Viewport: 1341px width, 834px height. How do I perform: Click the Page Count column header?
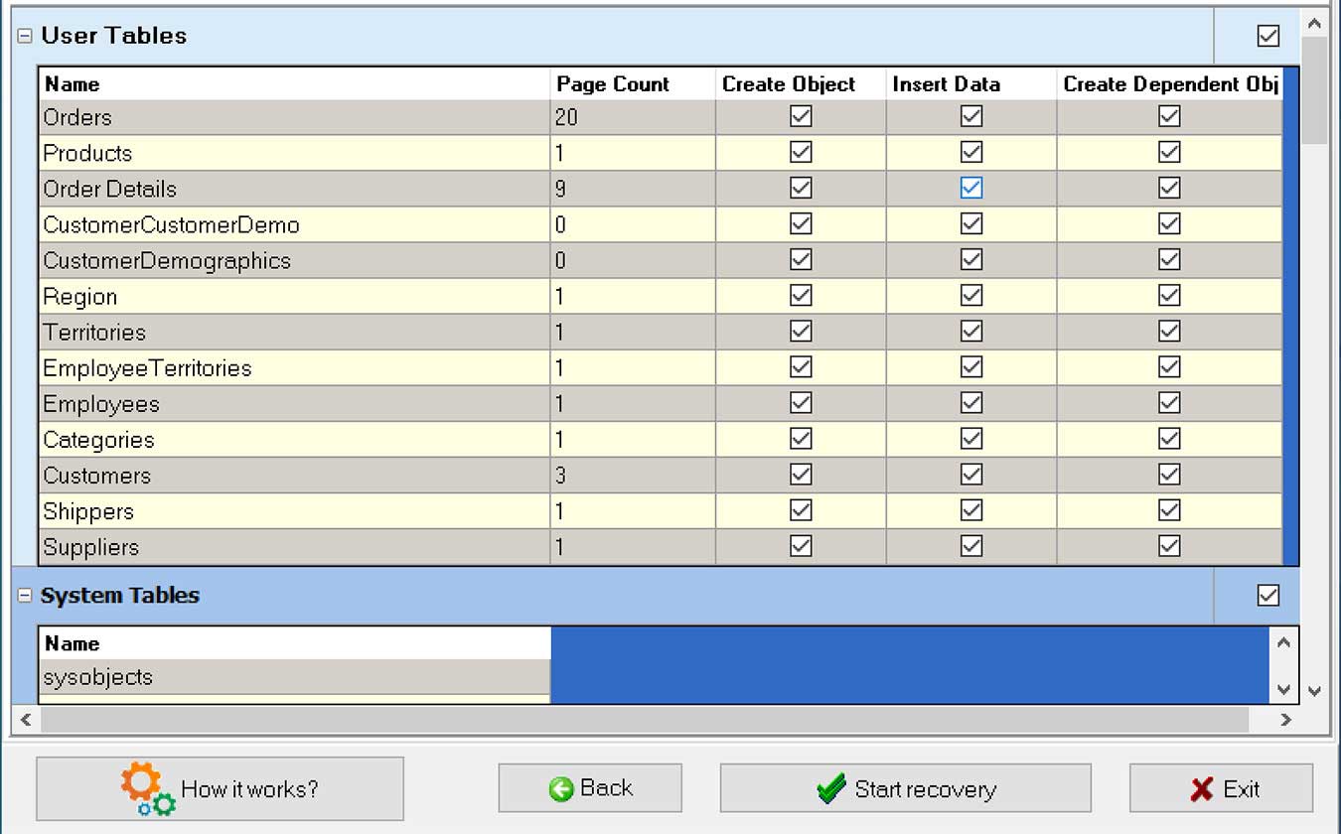(612, 84)
